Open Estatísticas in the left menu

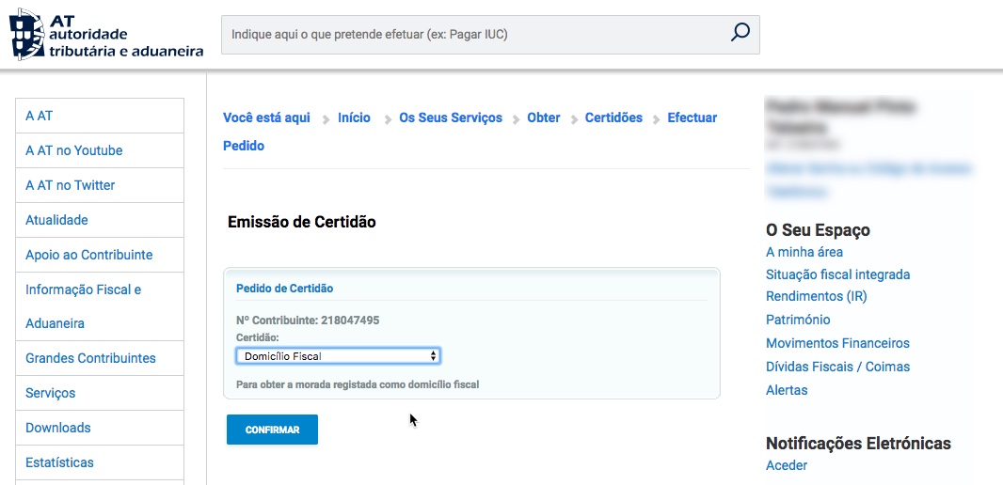click(59, 462)
